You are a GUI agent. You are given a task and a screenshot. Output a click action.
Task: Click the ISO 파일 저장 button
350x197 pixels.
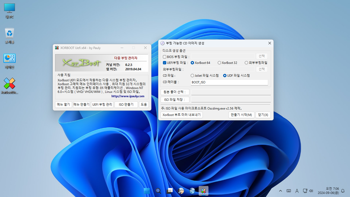[175, 100]
